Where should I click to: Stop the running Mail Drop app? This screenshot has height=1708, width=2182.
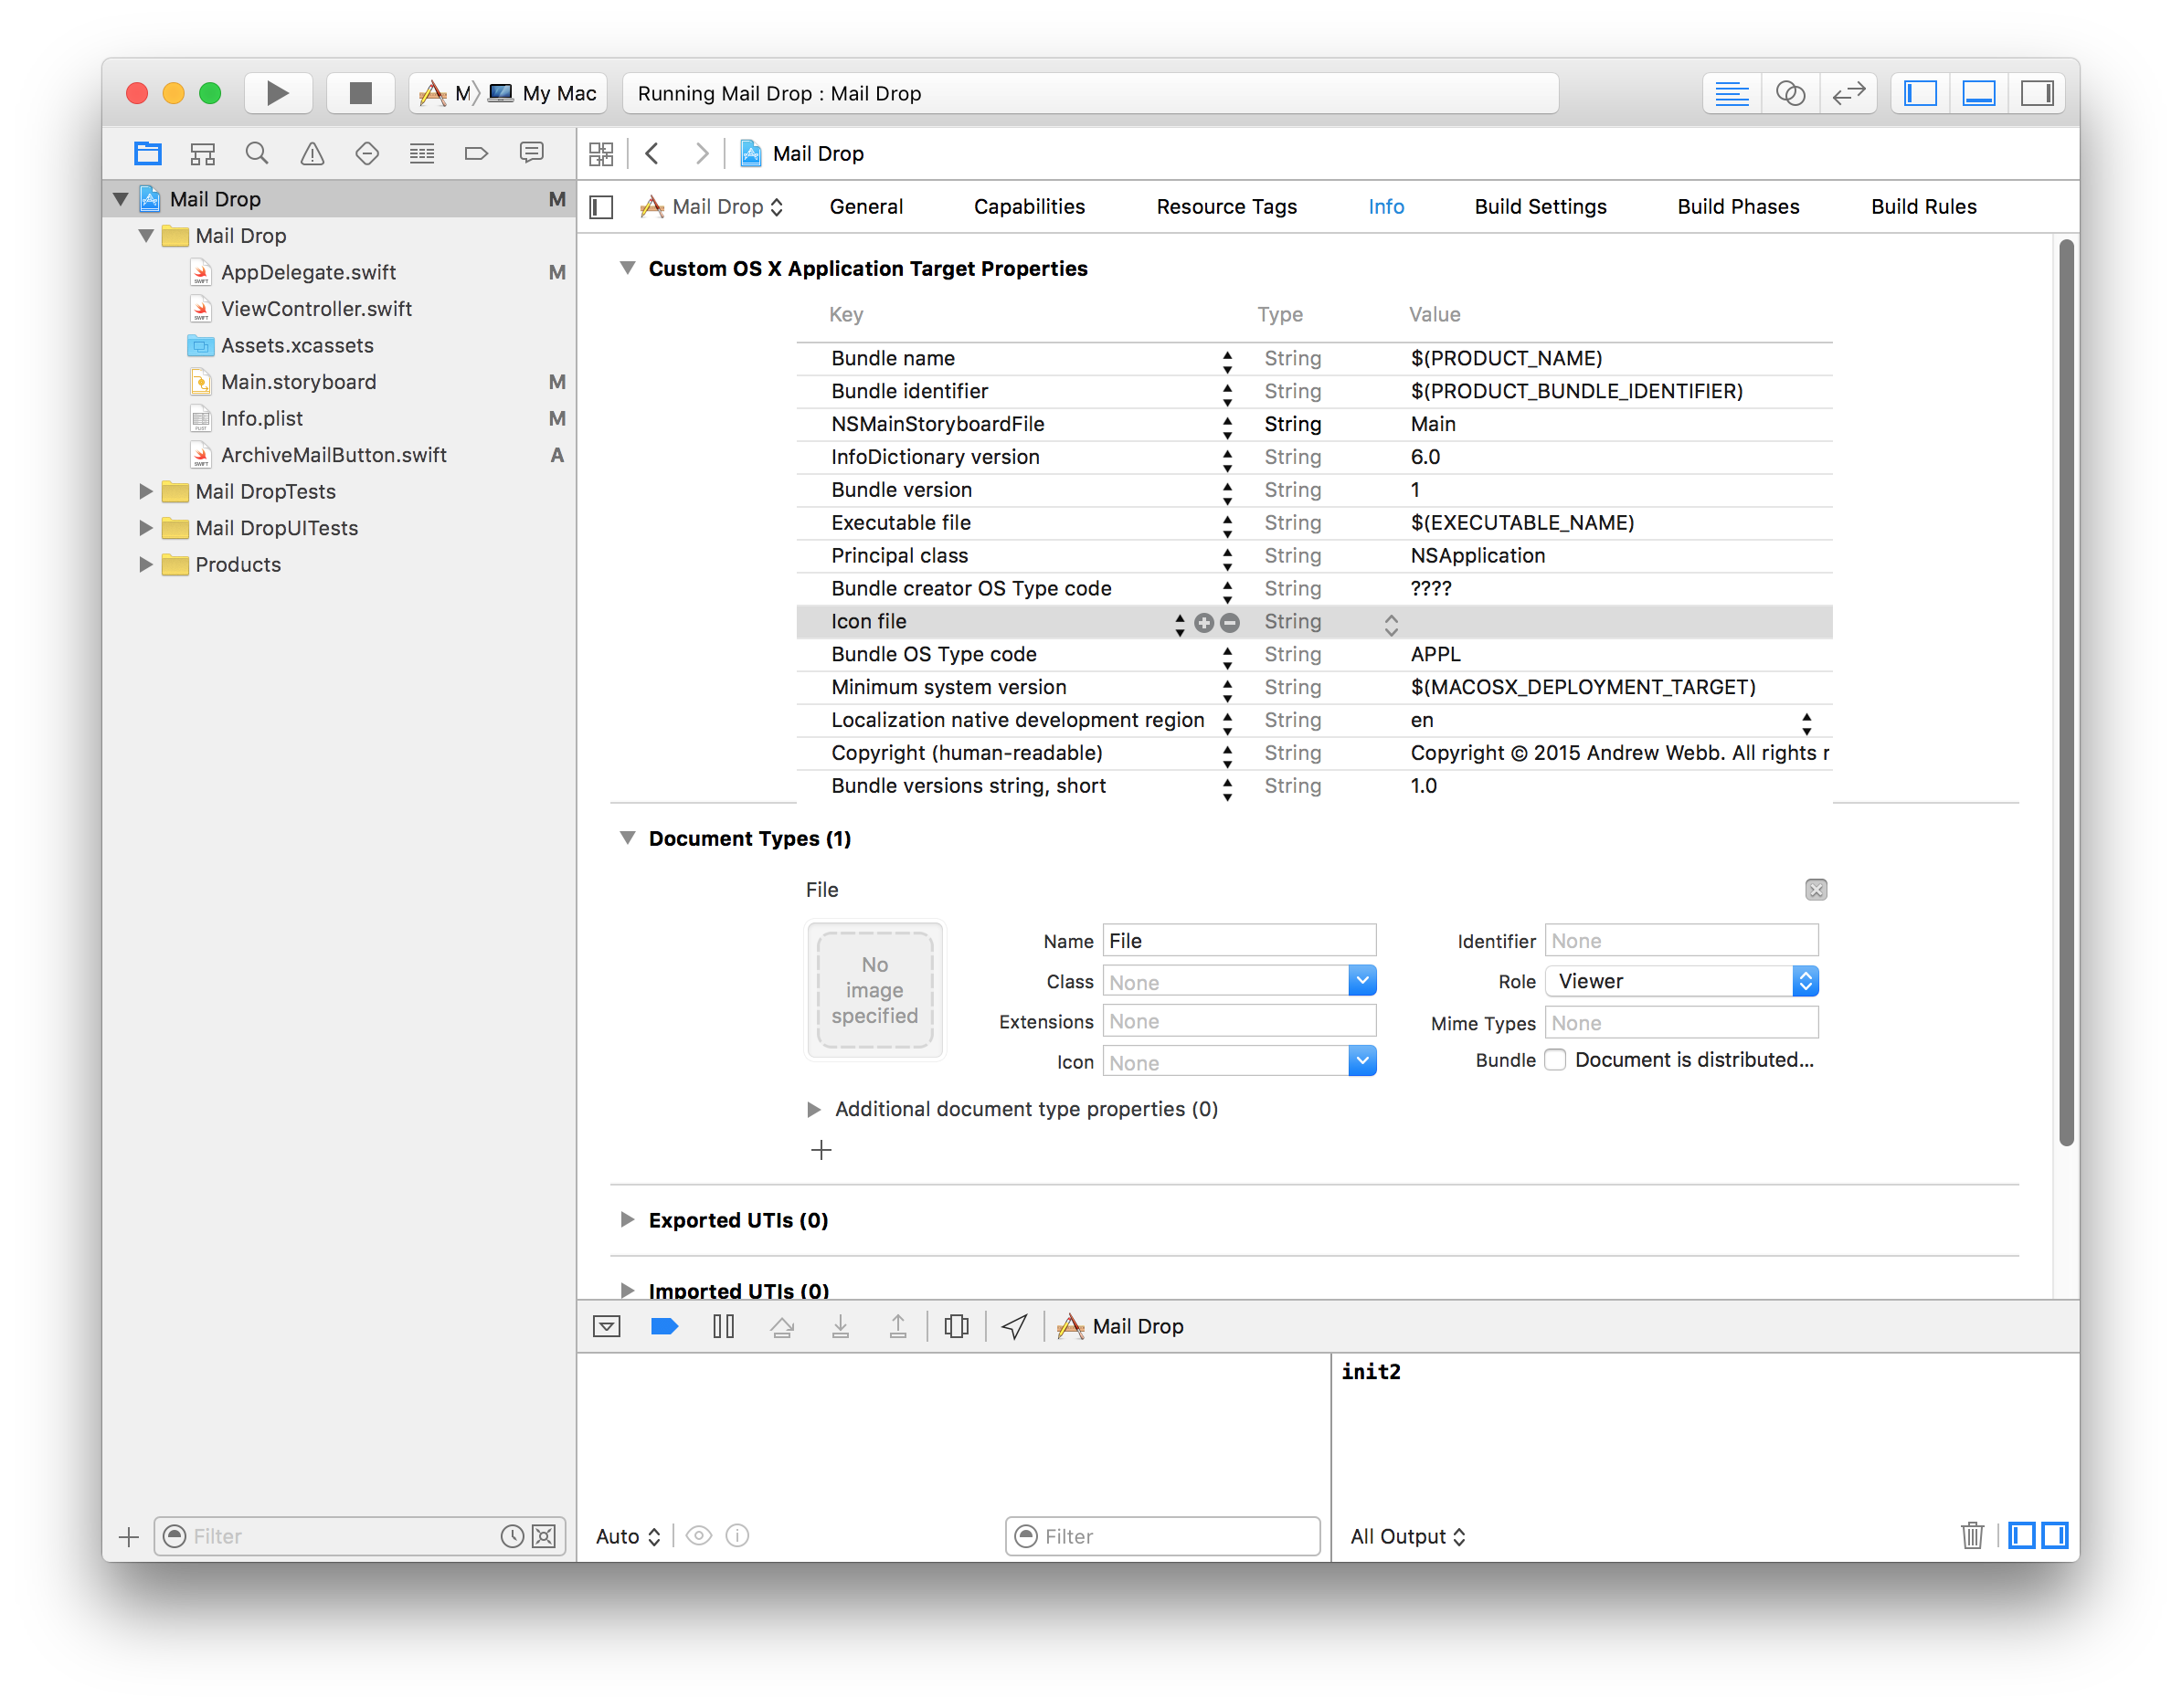[360, 93]
